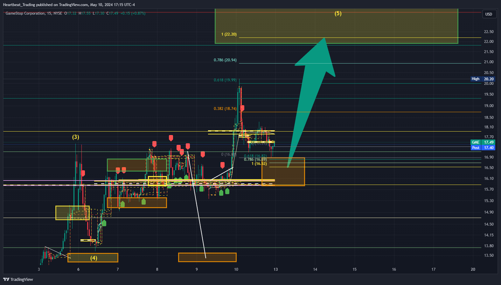Click date 8 on the time axis
501x285 pixels.
pyautogui.click(x=157, y=269)
